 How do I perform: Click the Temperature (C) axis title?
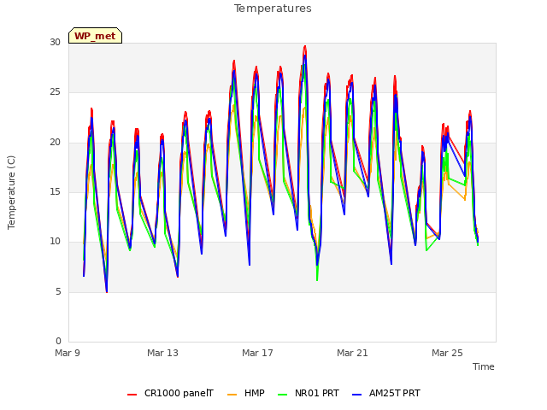(x=11, y=192)
